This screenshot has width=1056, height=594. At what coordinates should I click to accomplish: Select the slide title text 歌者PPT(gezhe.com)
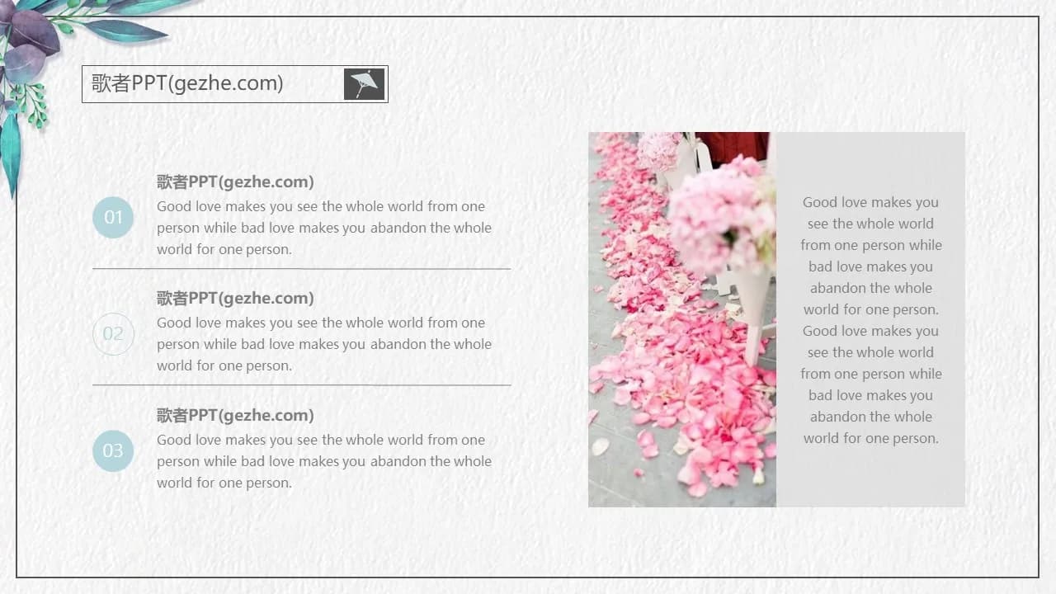[187, 83]
